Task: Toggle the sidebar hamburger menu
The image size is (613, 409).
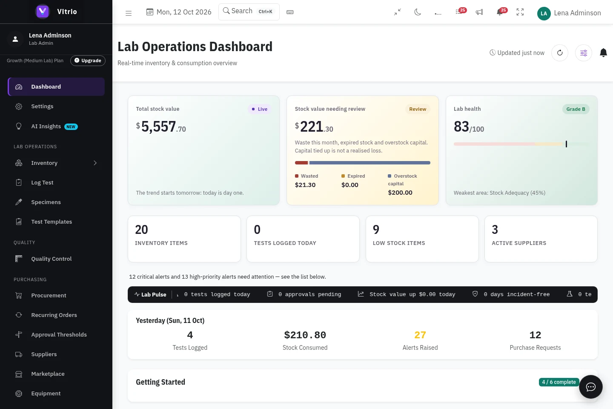Action: (129, 13)
